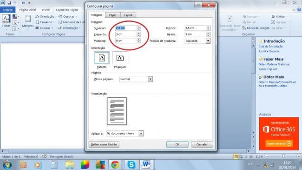The width and height of the screenshot is (302, 170).
Task: Click the Superior margin spinner arrows
Action: (139, 28)
